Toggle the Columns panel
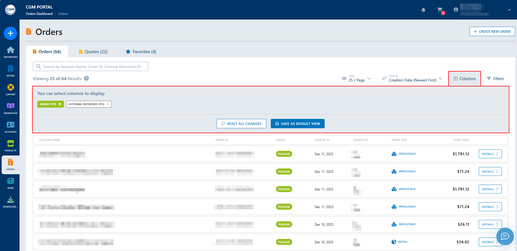The image size is (517, 251). (x=464, y=79)
